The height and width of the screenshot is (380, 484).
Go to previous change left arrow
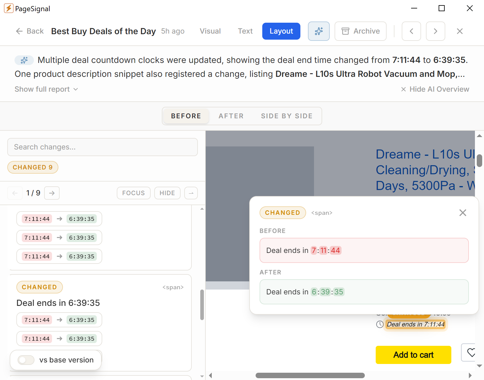tap(15, 193)
